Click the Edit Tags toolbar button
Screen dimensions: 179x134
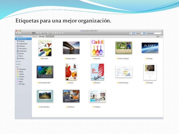(61, 33)
